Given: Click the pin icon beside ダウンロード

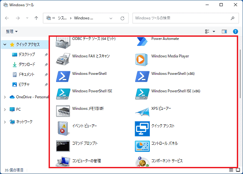Looking at the screenshot, I should tap(46, 65).
